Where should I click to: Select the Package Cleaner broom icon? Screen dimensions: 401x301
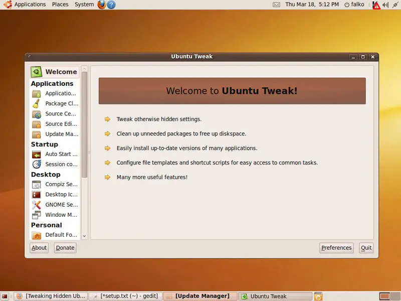click(36, 104)
